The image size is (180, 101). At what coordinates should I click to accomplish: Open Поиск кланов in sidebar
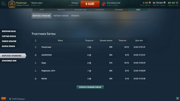coord(9,41)
